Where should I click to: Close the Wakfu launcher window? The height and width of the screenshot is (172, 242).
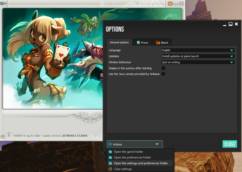pyautogui.click(x=181, y=4)
